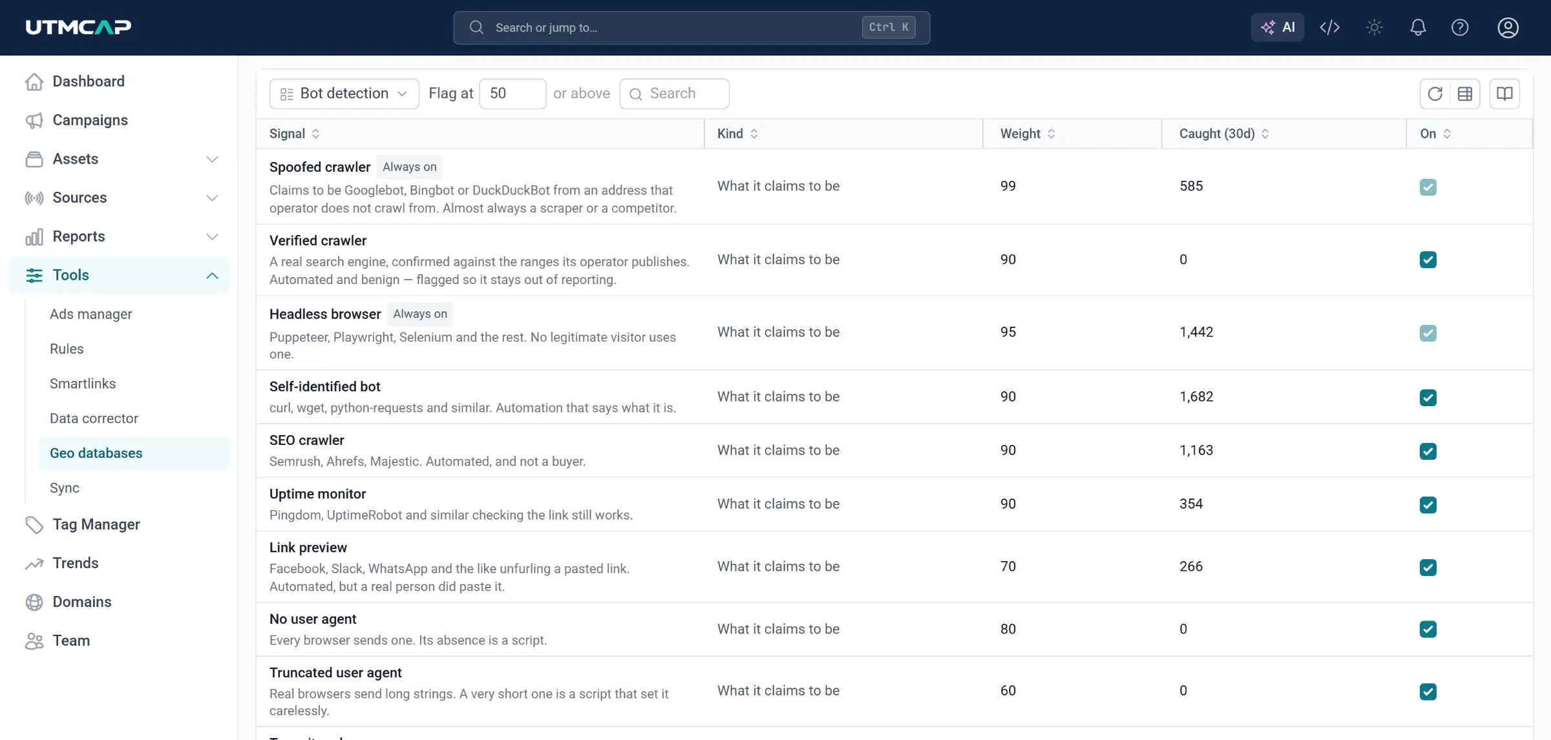Sort by Signal column header
Image resolution: width=1551 pixels, height=740 pixels.
(x=294, y=134)
